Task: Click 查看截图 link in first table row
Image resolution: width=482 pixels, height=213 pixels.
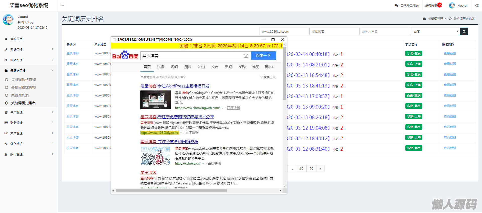Action: (450, 53)
